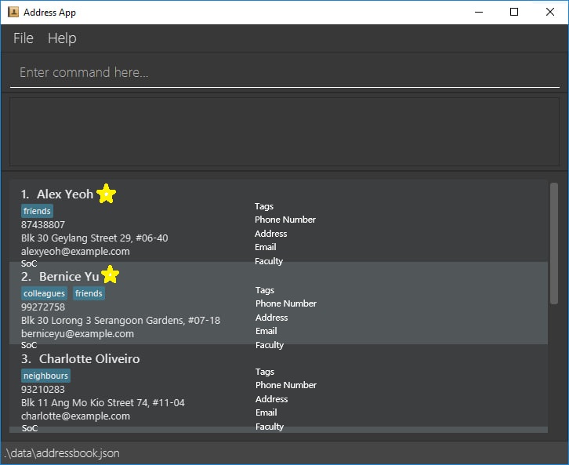The height and width of the screenshot is (465, 569).
Task: Open the File menu
Action: 24,38
